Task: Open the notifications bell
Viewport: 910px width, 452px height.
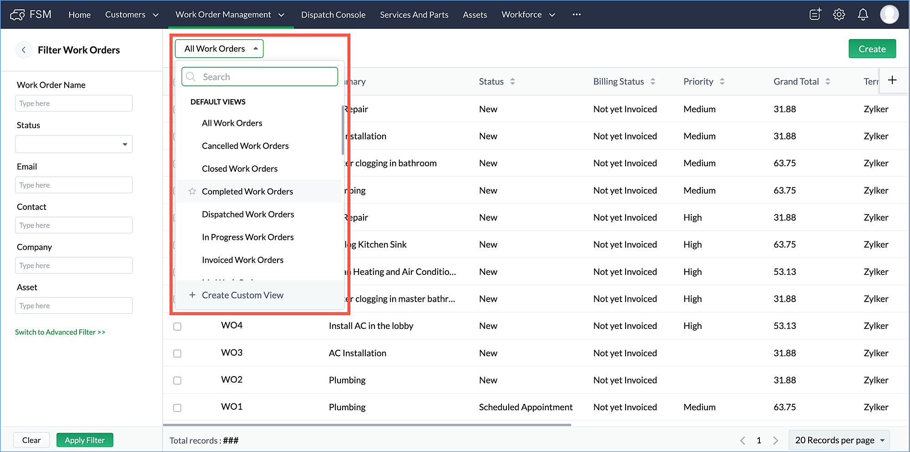Action: (x=863, y=15)
